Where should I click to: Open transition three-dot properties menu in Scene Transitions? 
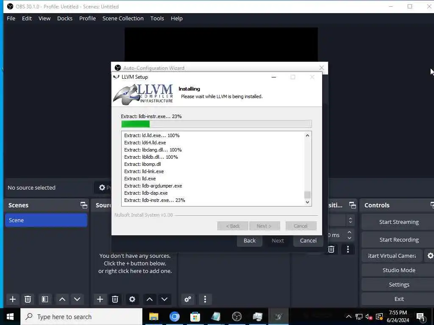tap(348, 250)
